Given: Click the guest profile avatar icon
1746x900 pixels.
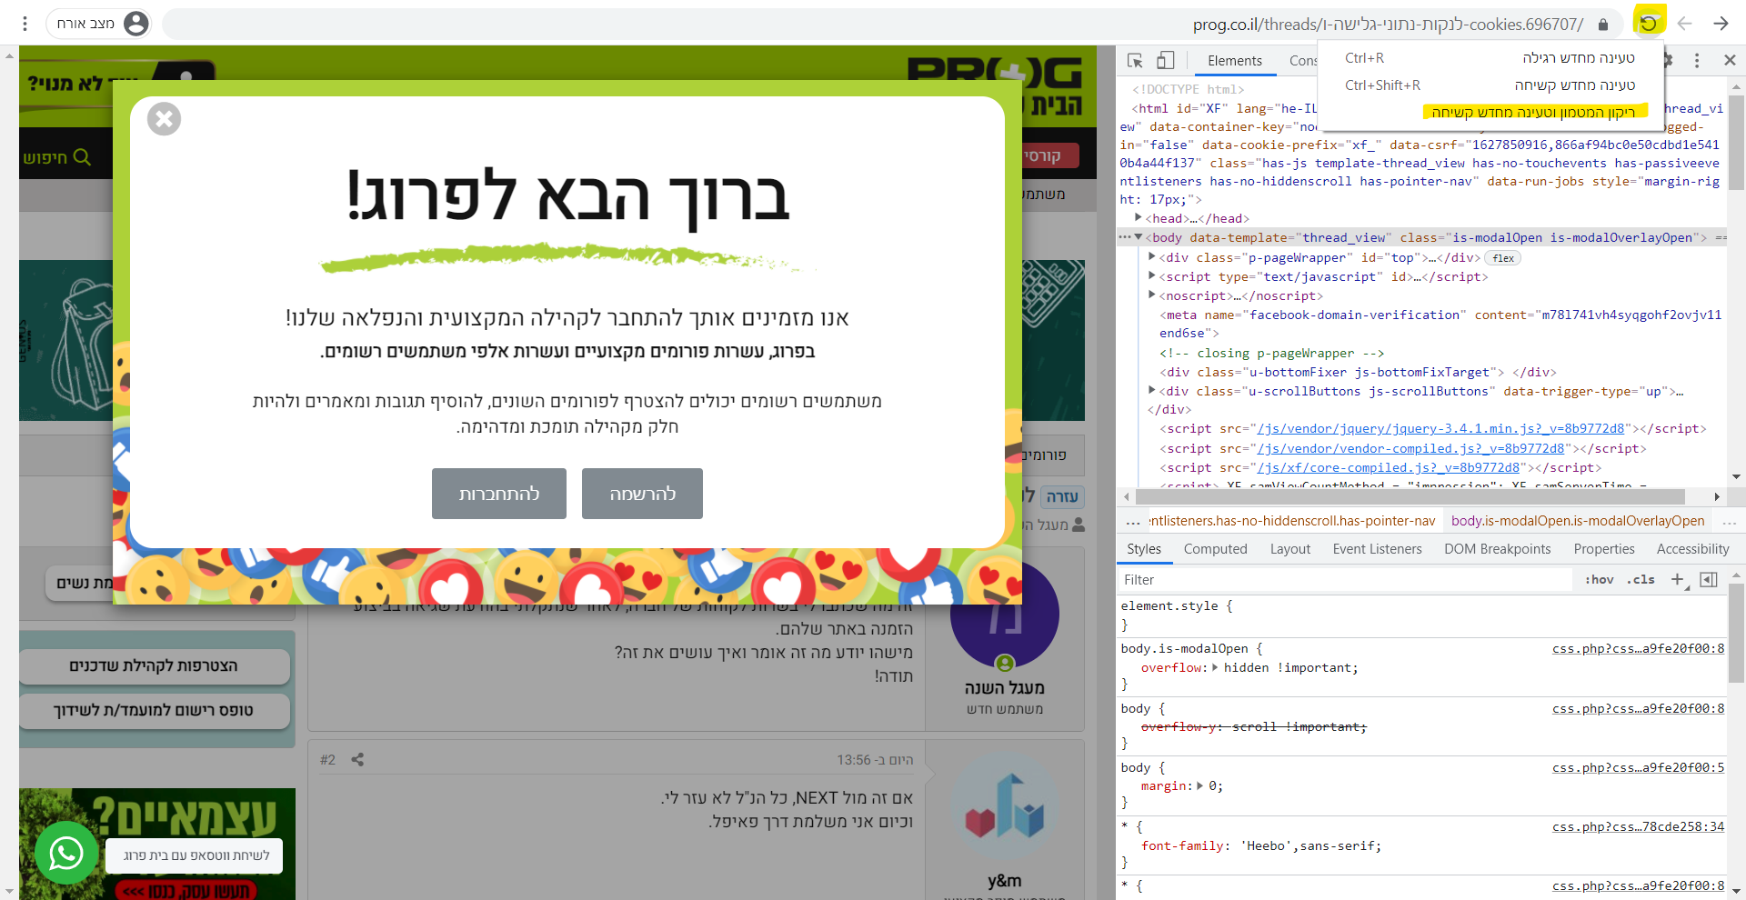Looking at the screenshot, I should (135, 24).
